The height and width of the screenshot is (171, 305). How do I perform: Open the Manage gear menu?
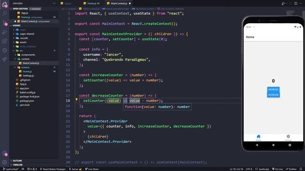pos(5,162)
